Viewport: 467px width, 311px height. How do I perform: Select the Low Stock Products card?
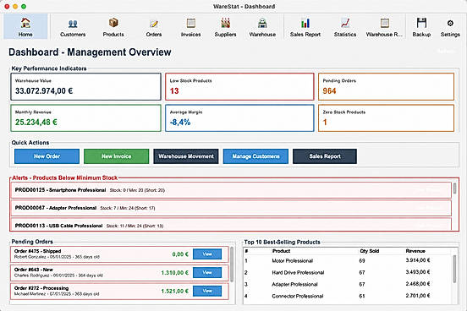(239, 86)
